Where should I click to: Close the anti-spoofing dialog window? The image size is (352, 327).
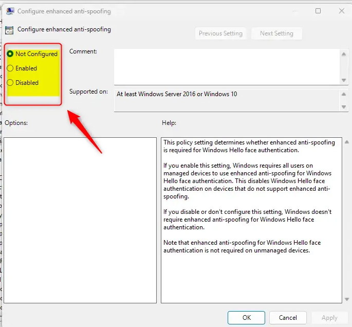341,11
